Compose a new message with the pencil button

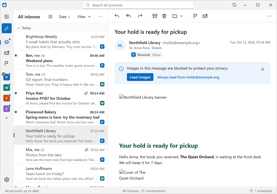click(7, 28)
